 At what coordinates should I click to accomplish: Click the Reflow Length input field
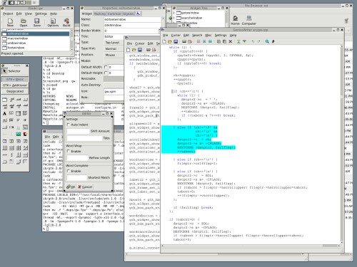click(77, 158)
